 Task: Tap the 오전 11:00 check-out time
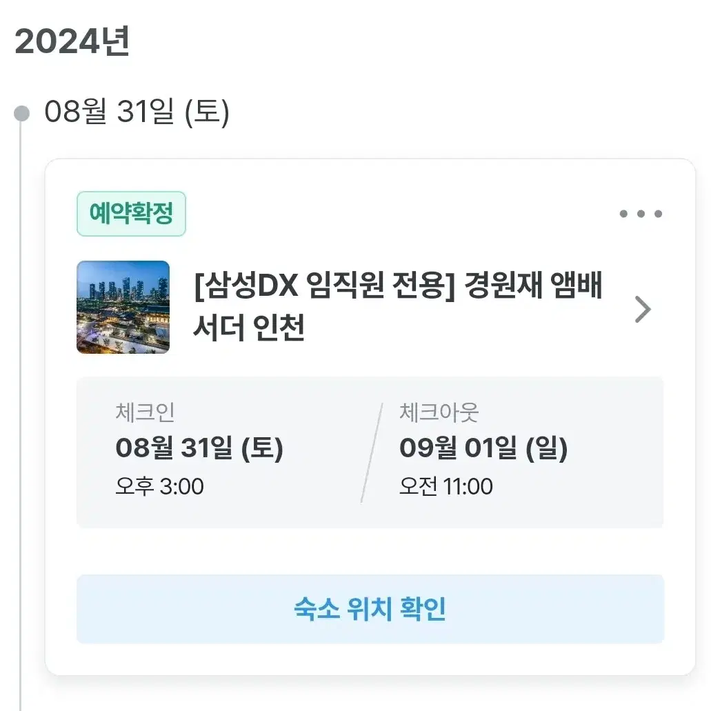click(445, 486)
